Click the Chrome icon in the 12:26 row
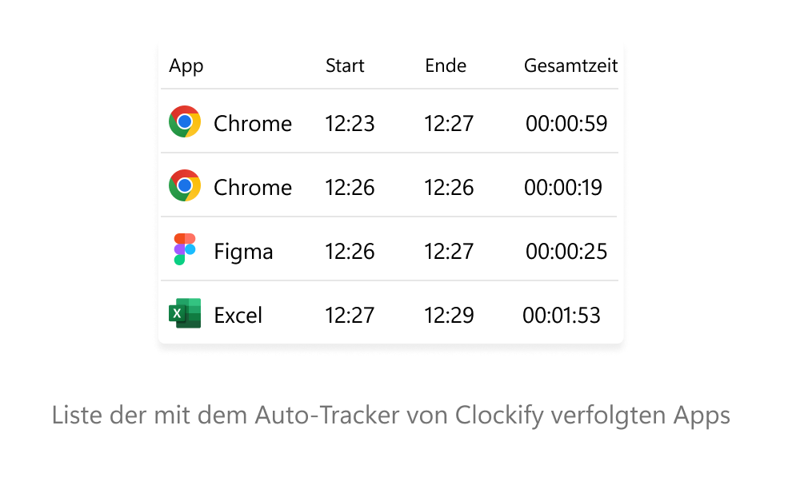 coord(184,185)
